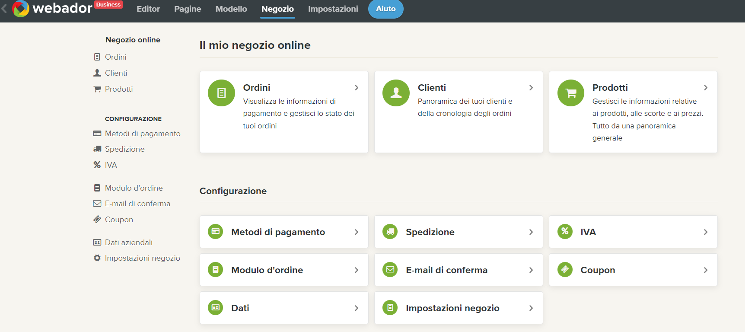Click the green E-mail di conferma envelope icon
The image size is (745, 332).
pos(390,270)
